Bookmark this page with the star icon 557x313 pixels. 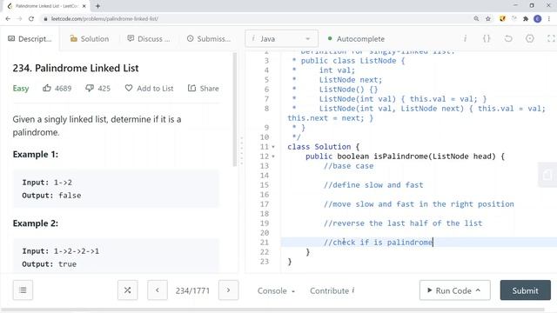(488, 19)
